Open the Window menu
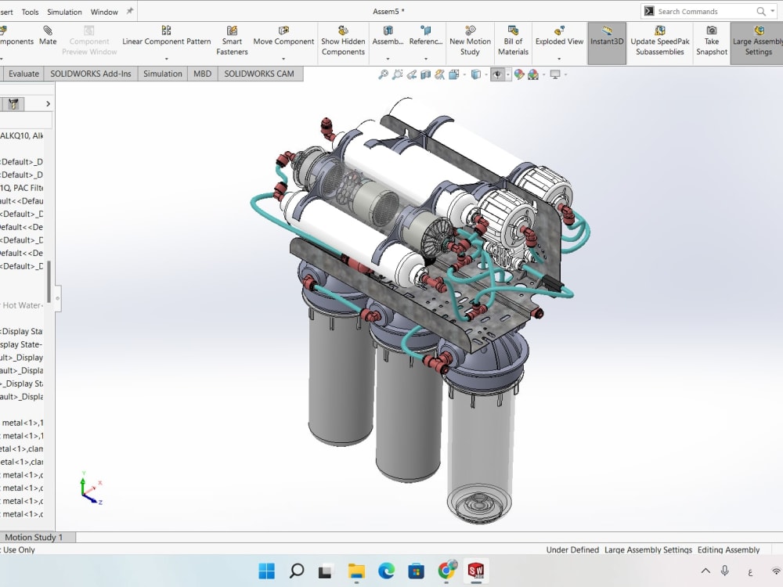Screen dimensions: 783x587 click(x=104, y=12)
